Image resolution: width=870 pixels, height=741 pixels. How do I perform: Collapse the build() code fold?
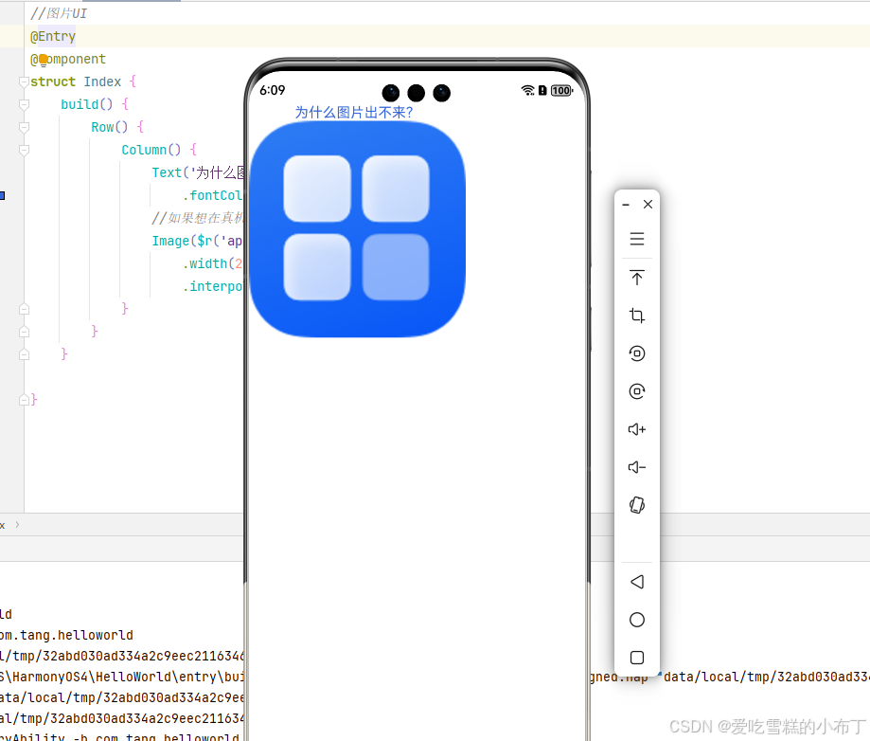(24, 104)
